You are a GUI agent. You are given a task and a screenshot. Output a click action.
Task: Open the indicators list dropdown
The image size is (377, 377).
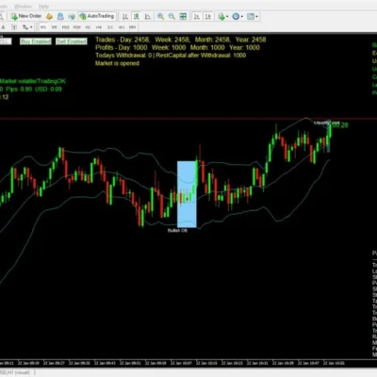(x=223, y=16)
